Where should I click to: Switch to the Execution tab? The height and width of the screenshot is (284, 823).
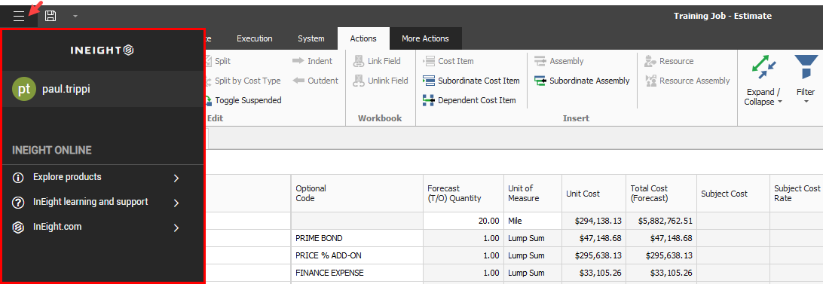pos(255,38)
